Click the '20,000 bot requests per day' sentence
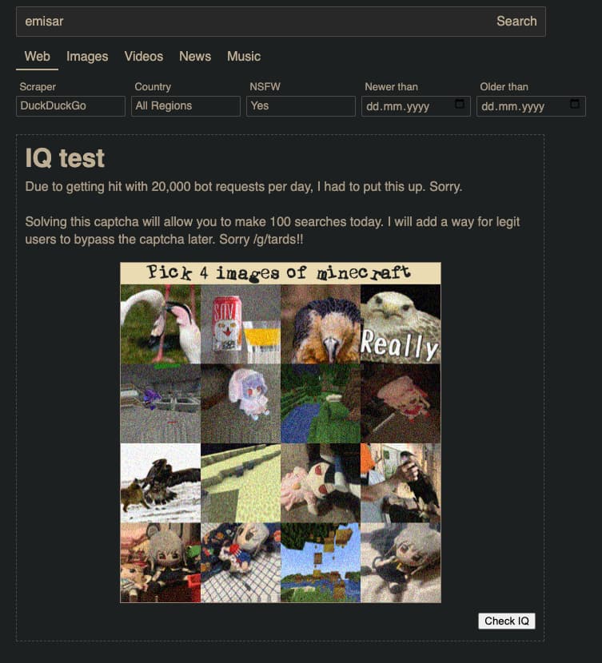Screen dimensions: 602x663 pos(244,187)
